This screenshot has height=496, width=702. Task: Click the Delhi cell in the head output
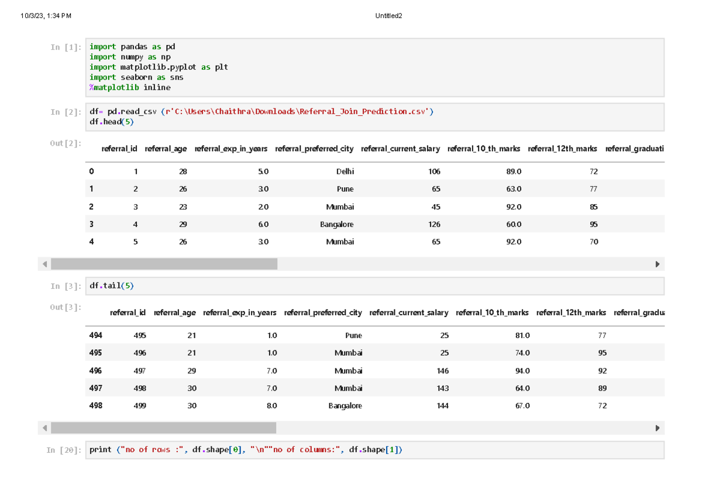[345, 171]
